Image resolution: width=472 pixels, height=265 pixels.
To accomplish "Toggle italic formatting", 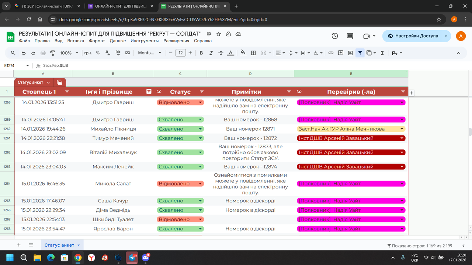I will click(211, 53).
